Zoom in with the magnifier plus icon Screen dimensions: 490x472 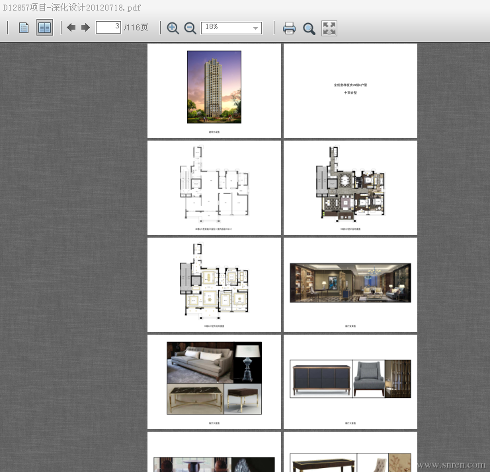point(173,28)
